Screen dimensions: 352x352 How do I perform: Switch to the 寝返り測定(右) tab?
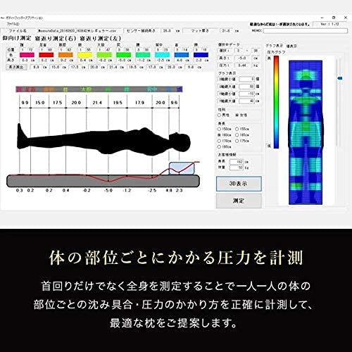(x=55, y=39)
